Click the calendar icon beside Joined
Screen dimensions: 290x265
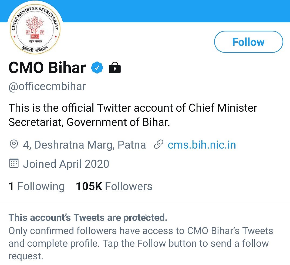[14, 164]
